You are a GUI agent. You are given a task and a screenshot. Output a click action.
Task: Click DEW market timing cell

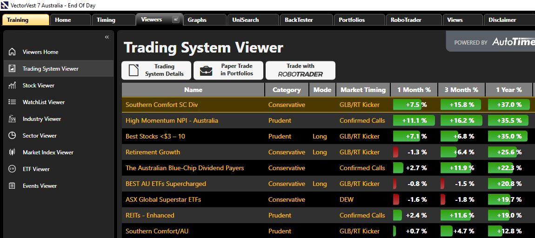tap(346, 199)
